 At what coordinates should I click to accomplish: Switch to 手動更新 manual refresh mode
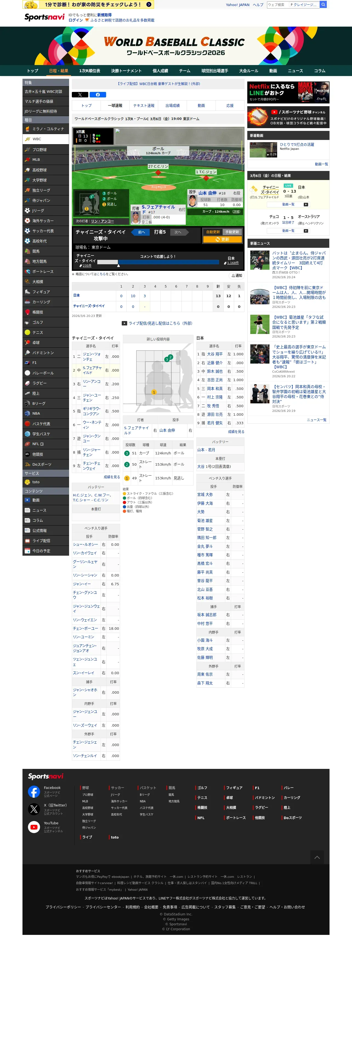click(x=232, y=232)
